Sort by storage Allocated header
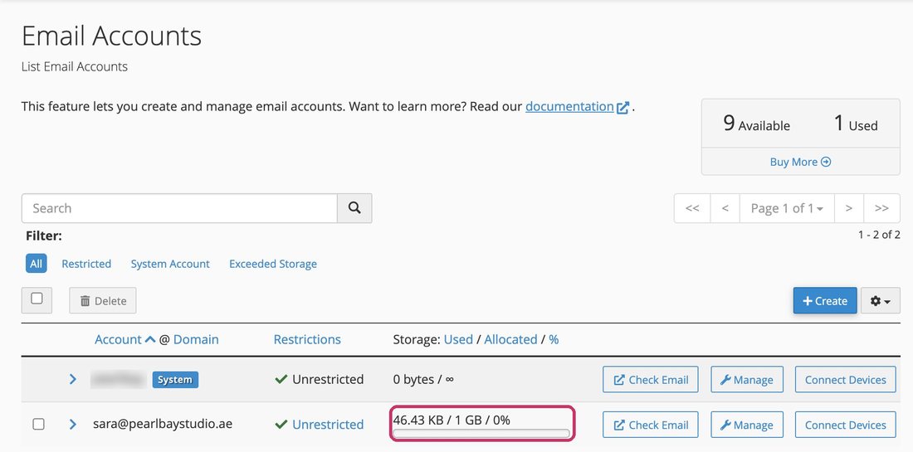 (510, 340)
